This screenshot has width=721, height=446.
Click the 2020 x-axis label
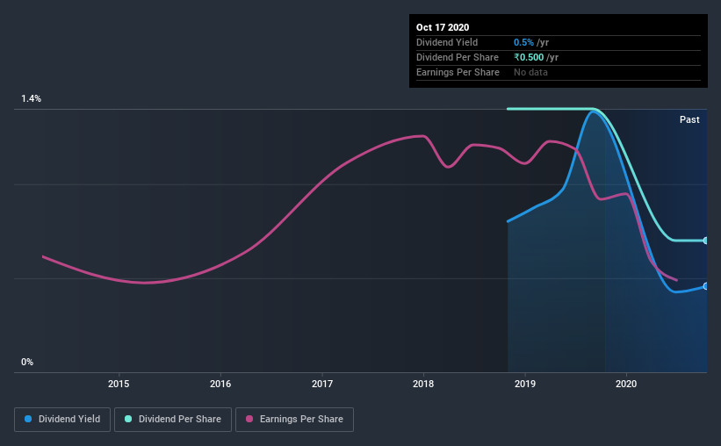626,384
